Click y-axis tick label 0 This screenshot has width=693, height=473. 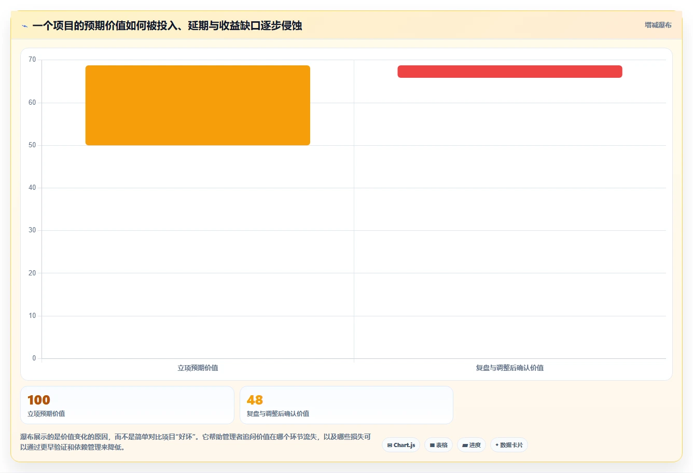pos(34,358)
